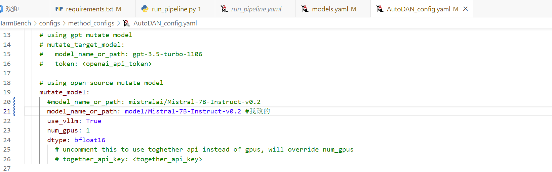
Task: Click the comment about 'toghether api instead of gpus'
Action: pyautogui.click(x=204, y=149)
